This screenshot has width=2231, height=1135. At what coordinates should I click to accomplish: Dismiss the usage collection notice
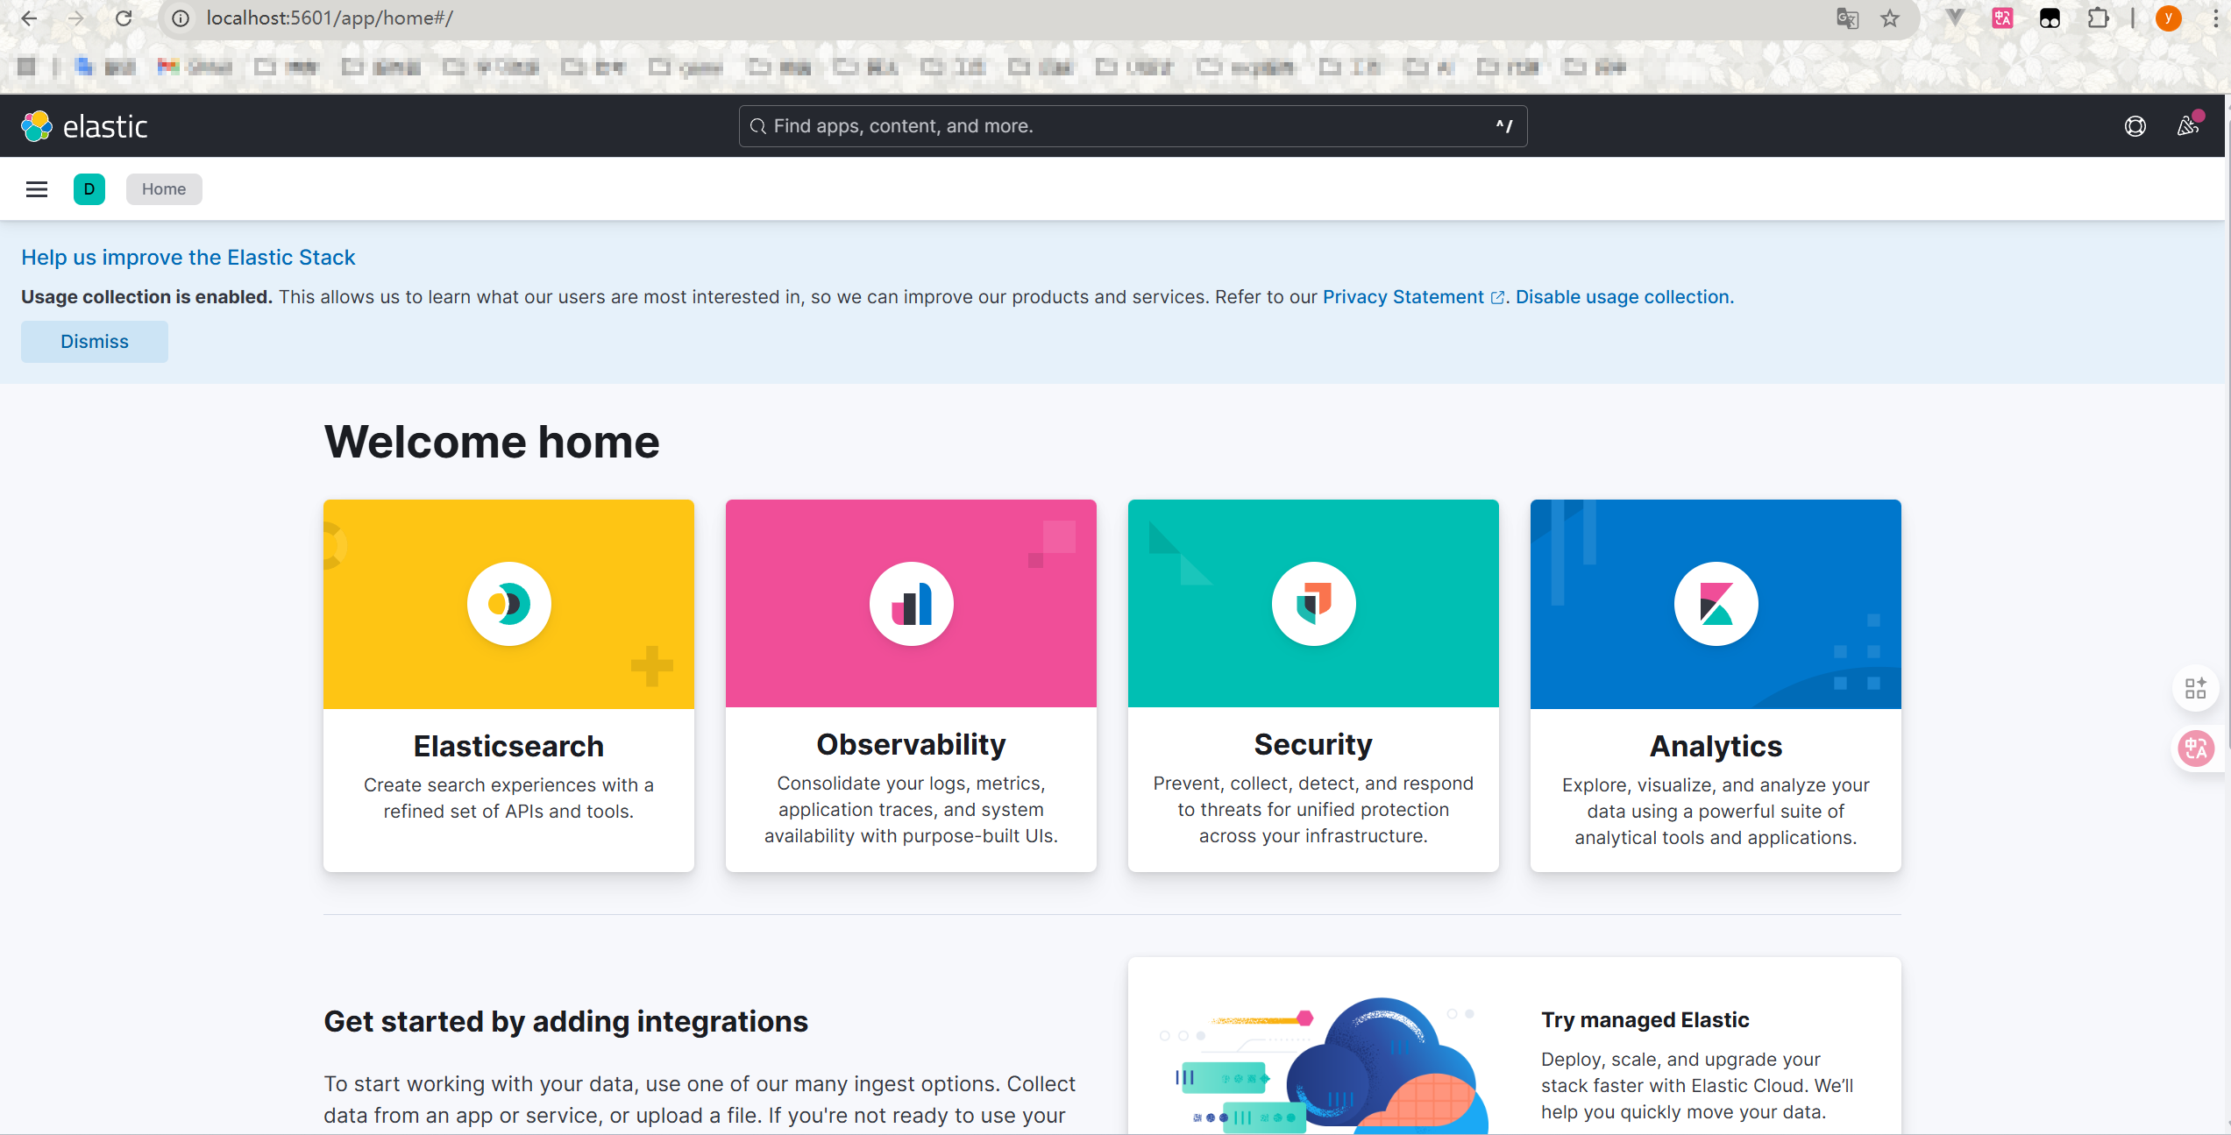(95, 342)
